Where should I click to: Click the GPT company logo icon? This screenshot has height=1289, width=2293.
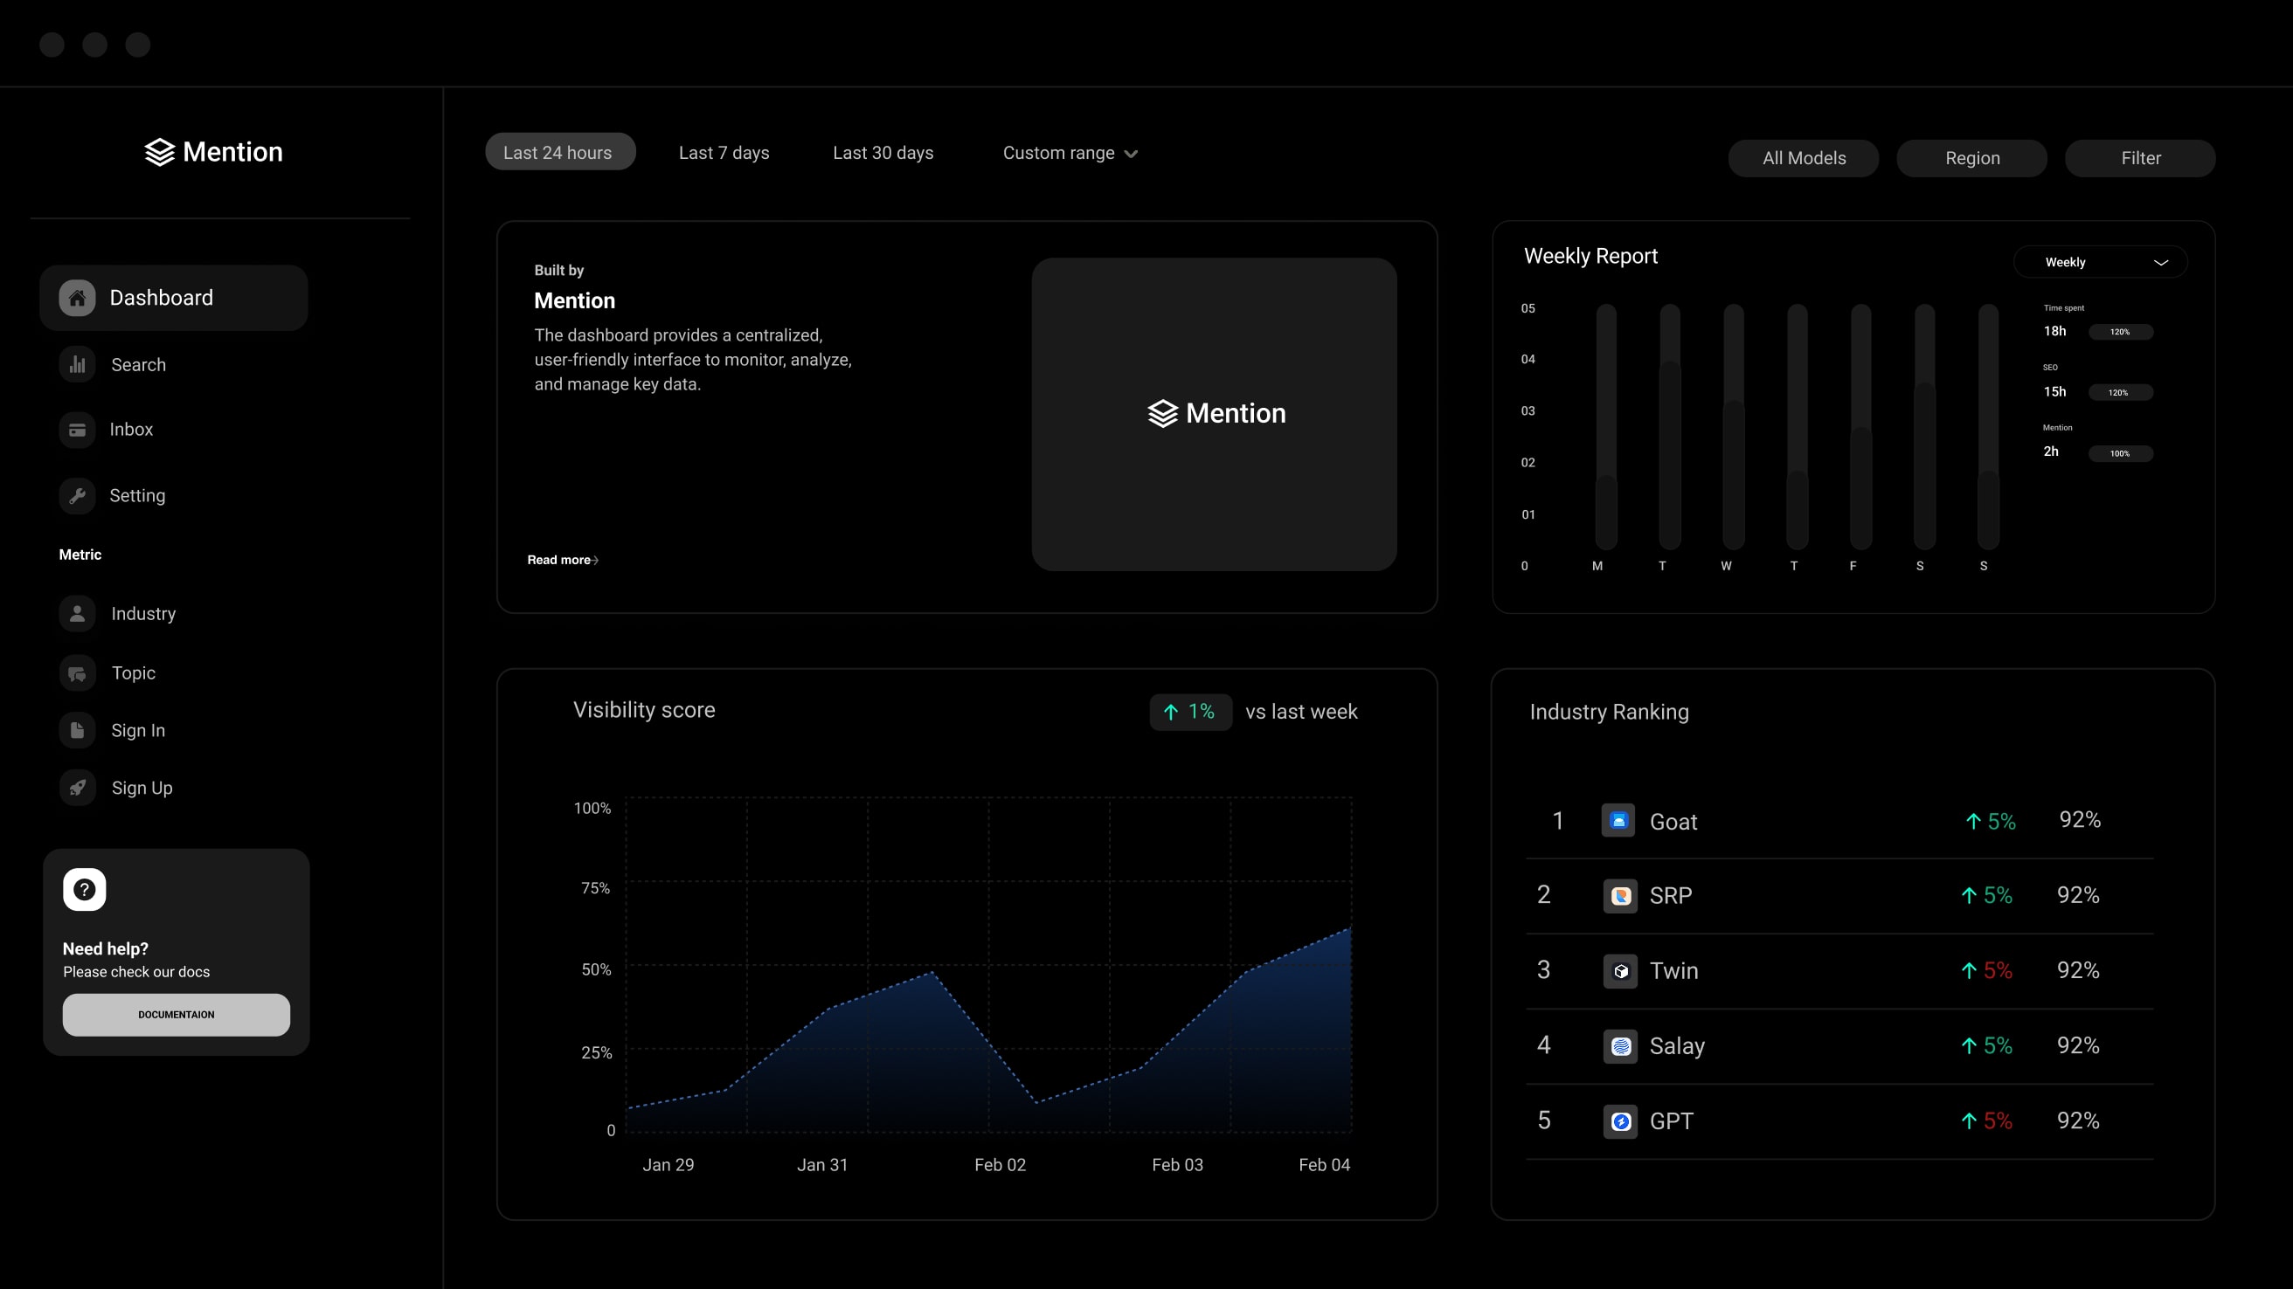click(1620, 1120)
